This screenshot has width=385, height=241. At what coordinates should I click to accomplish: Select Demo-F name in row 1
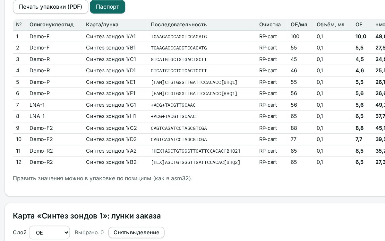tap(39, 36)
